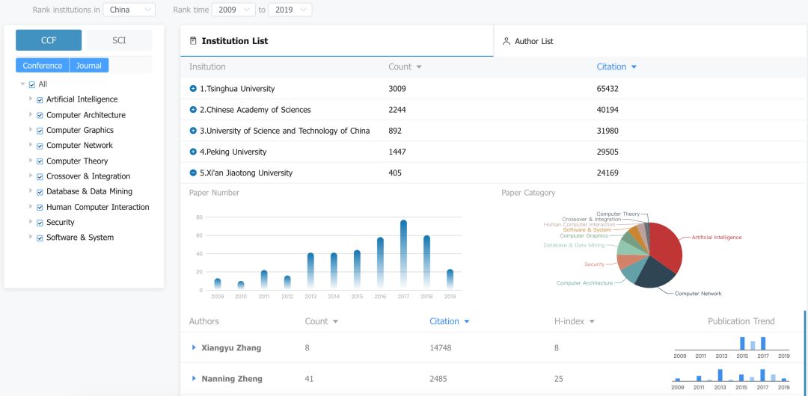Click Xiangyu Zhang citation value 14748
This screenshot has height=396, width=808.
(x=441, y=347)
